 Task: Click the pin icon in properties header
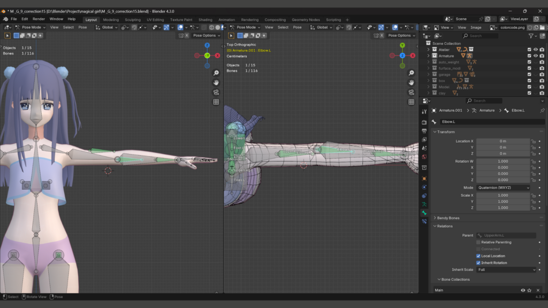(x=542, y=110)
